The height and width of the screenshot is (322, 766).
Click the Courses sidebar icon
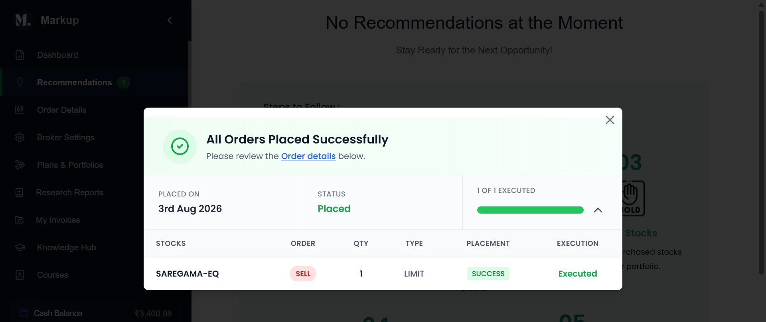click(20, 275)
